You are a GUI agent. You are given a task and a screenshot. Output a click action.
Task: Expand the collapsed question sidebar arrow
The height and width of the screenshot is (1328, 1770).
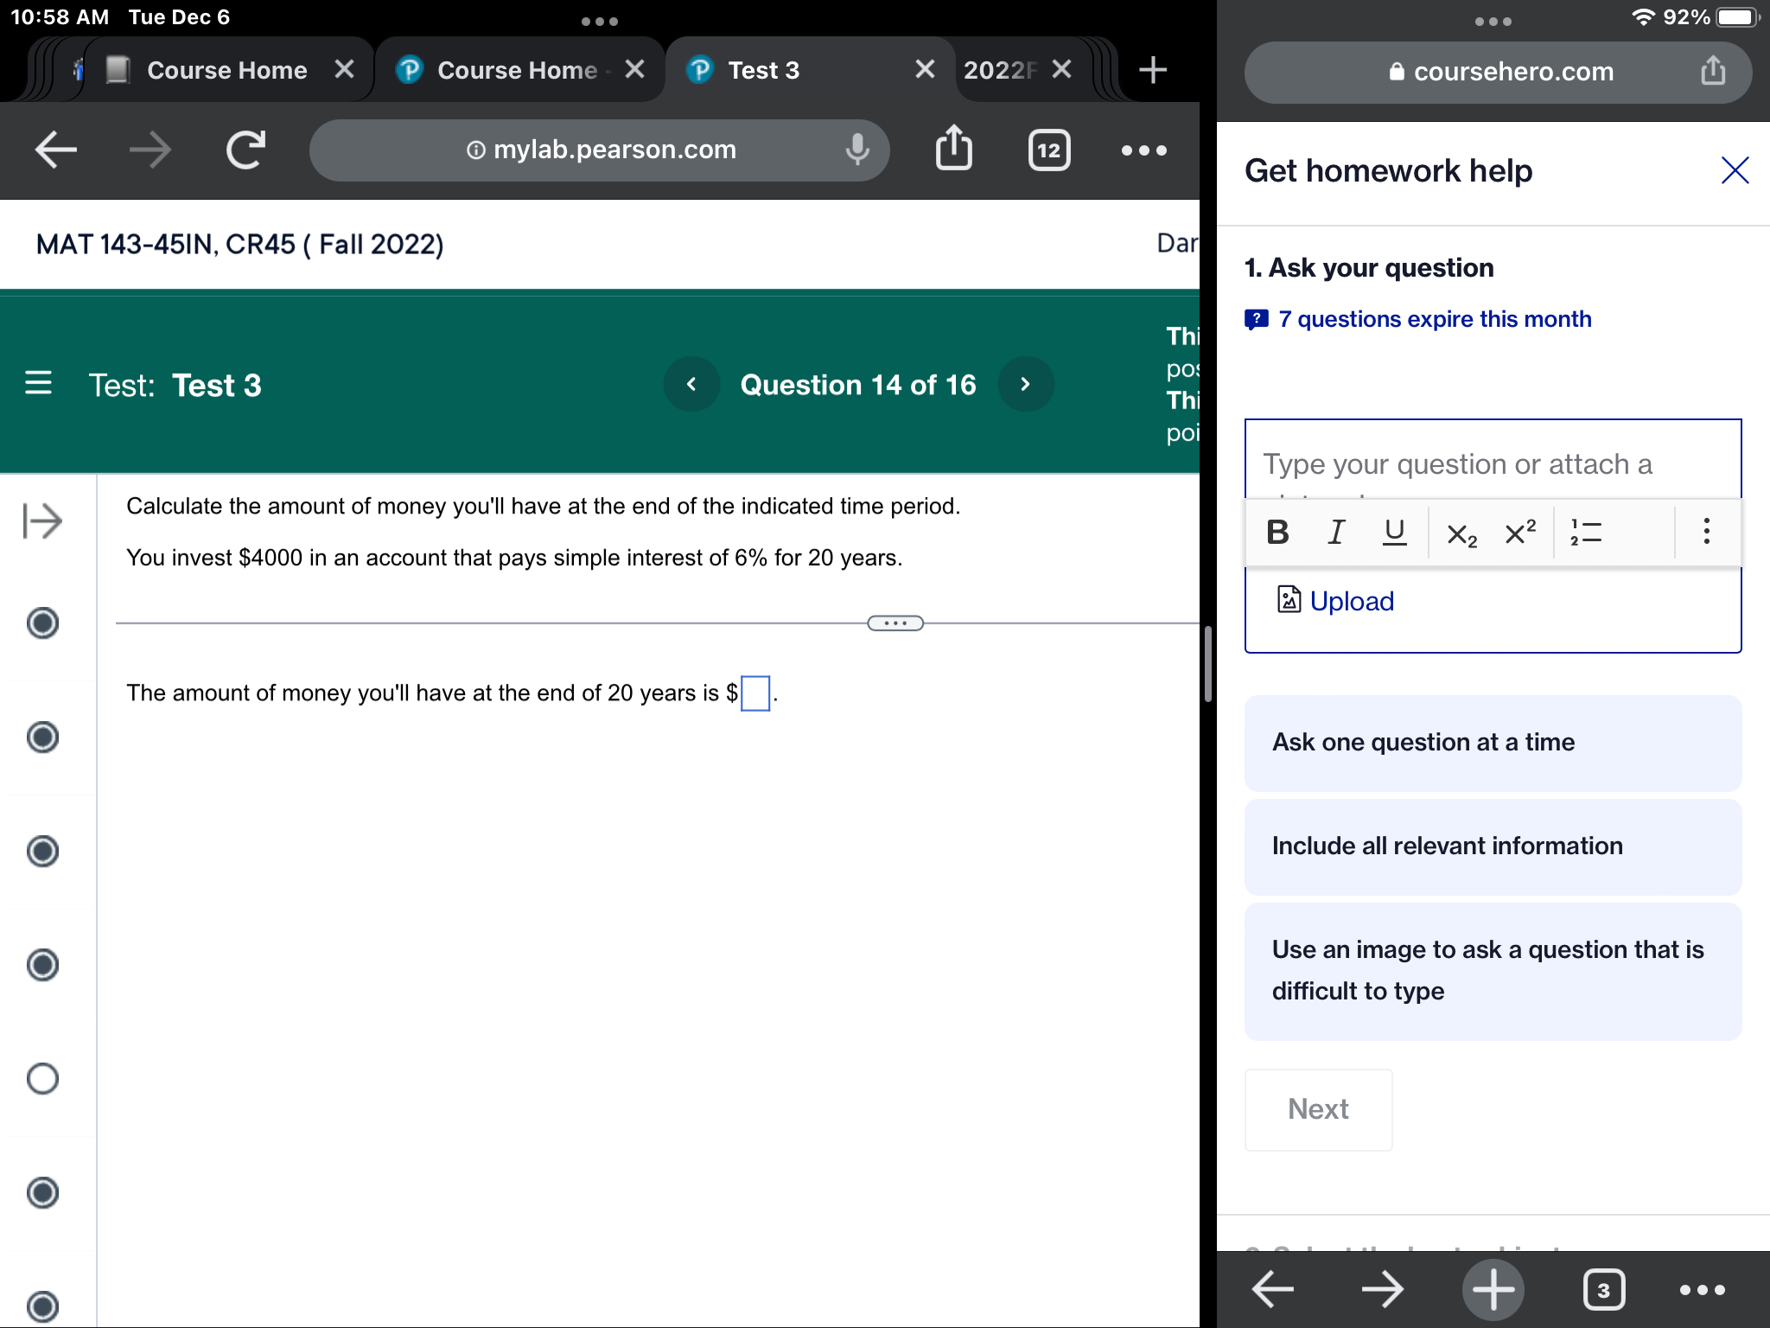point(42,520)
